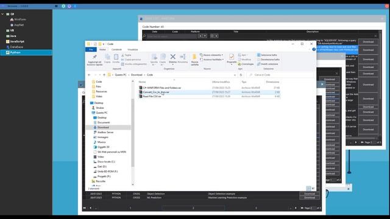Viewport: 390px width, 219px height.
Task: Click Questo PC in address breadcrumb
Action: pos(121,75)
